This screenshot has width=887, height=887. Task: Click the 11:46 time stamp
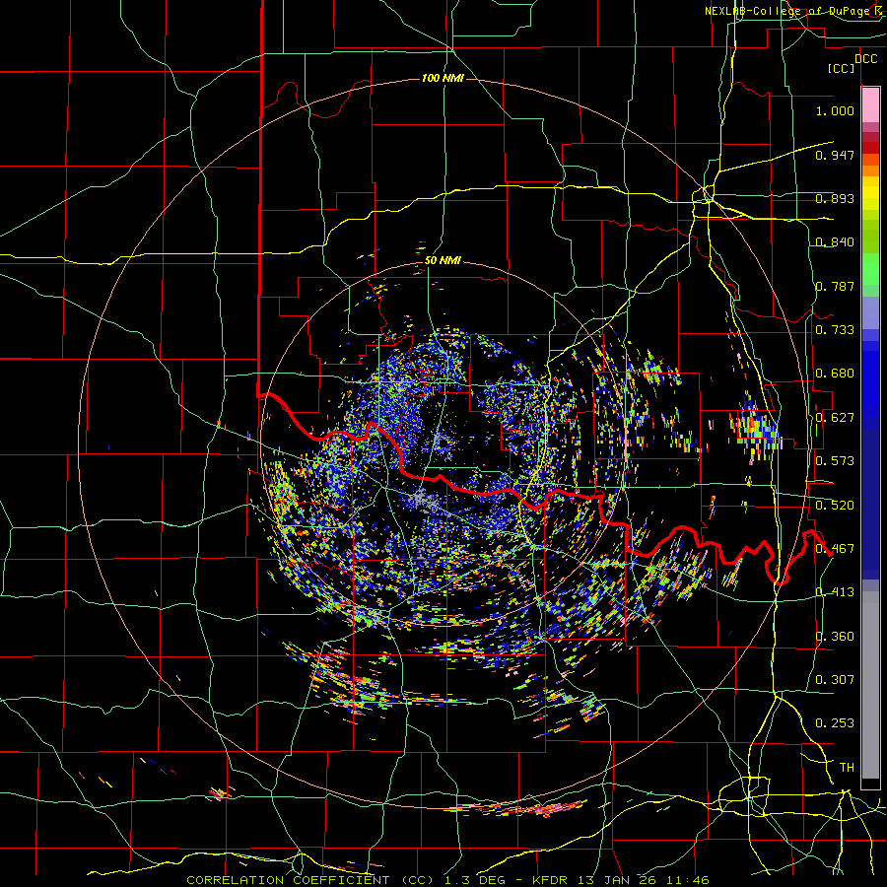(x=690, y=880)
